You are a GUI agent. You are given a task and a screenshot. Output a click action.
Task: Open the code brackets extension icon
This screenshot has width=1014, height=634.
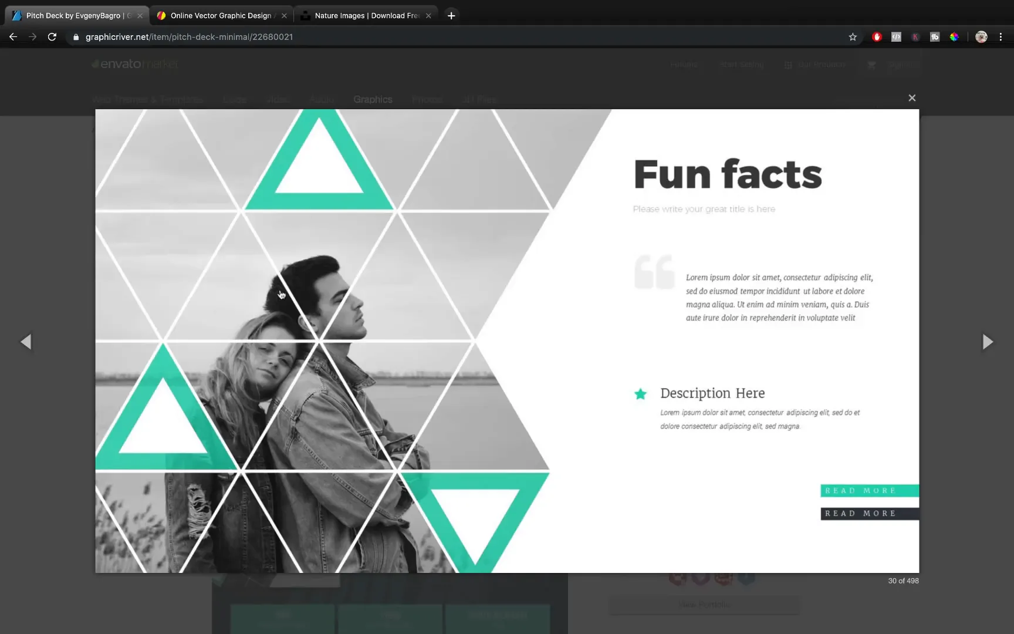click(896, 36)
